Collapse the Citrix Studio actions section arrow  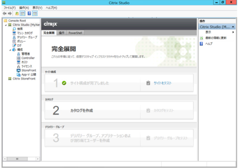233,27
